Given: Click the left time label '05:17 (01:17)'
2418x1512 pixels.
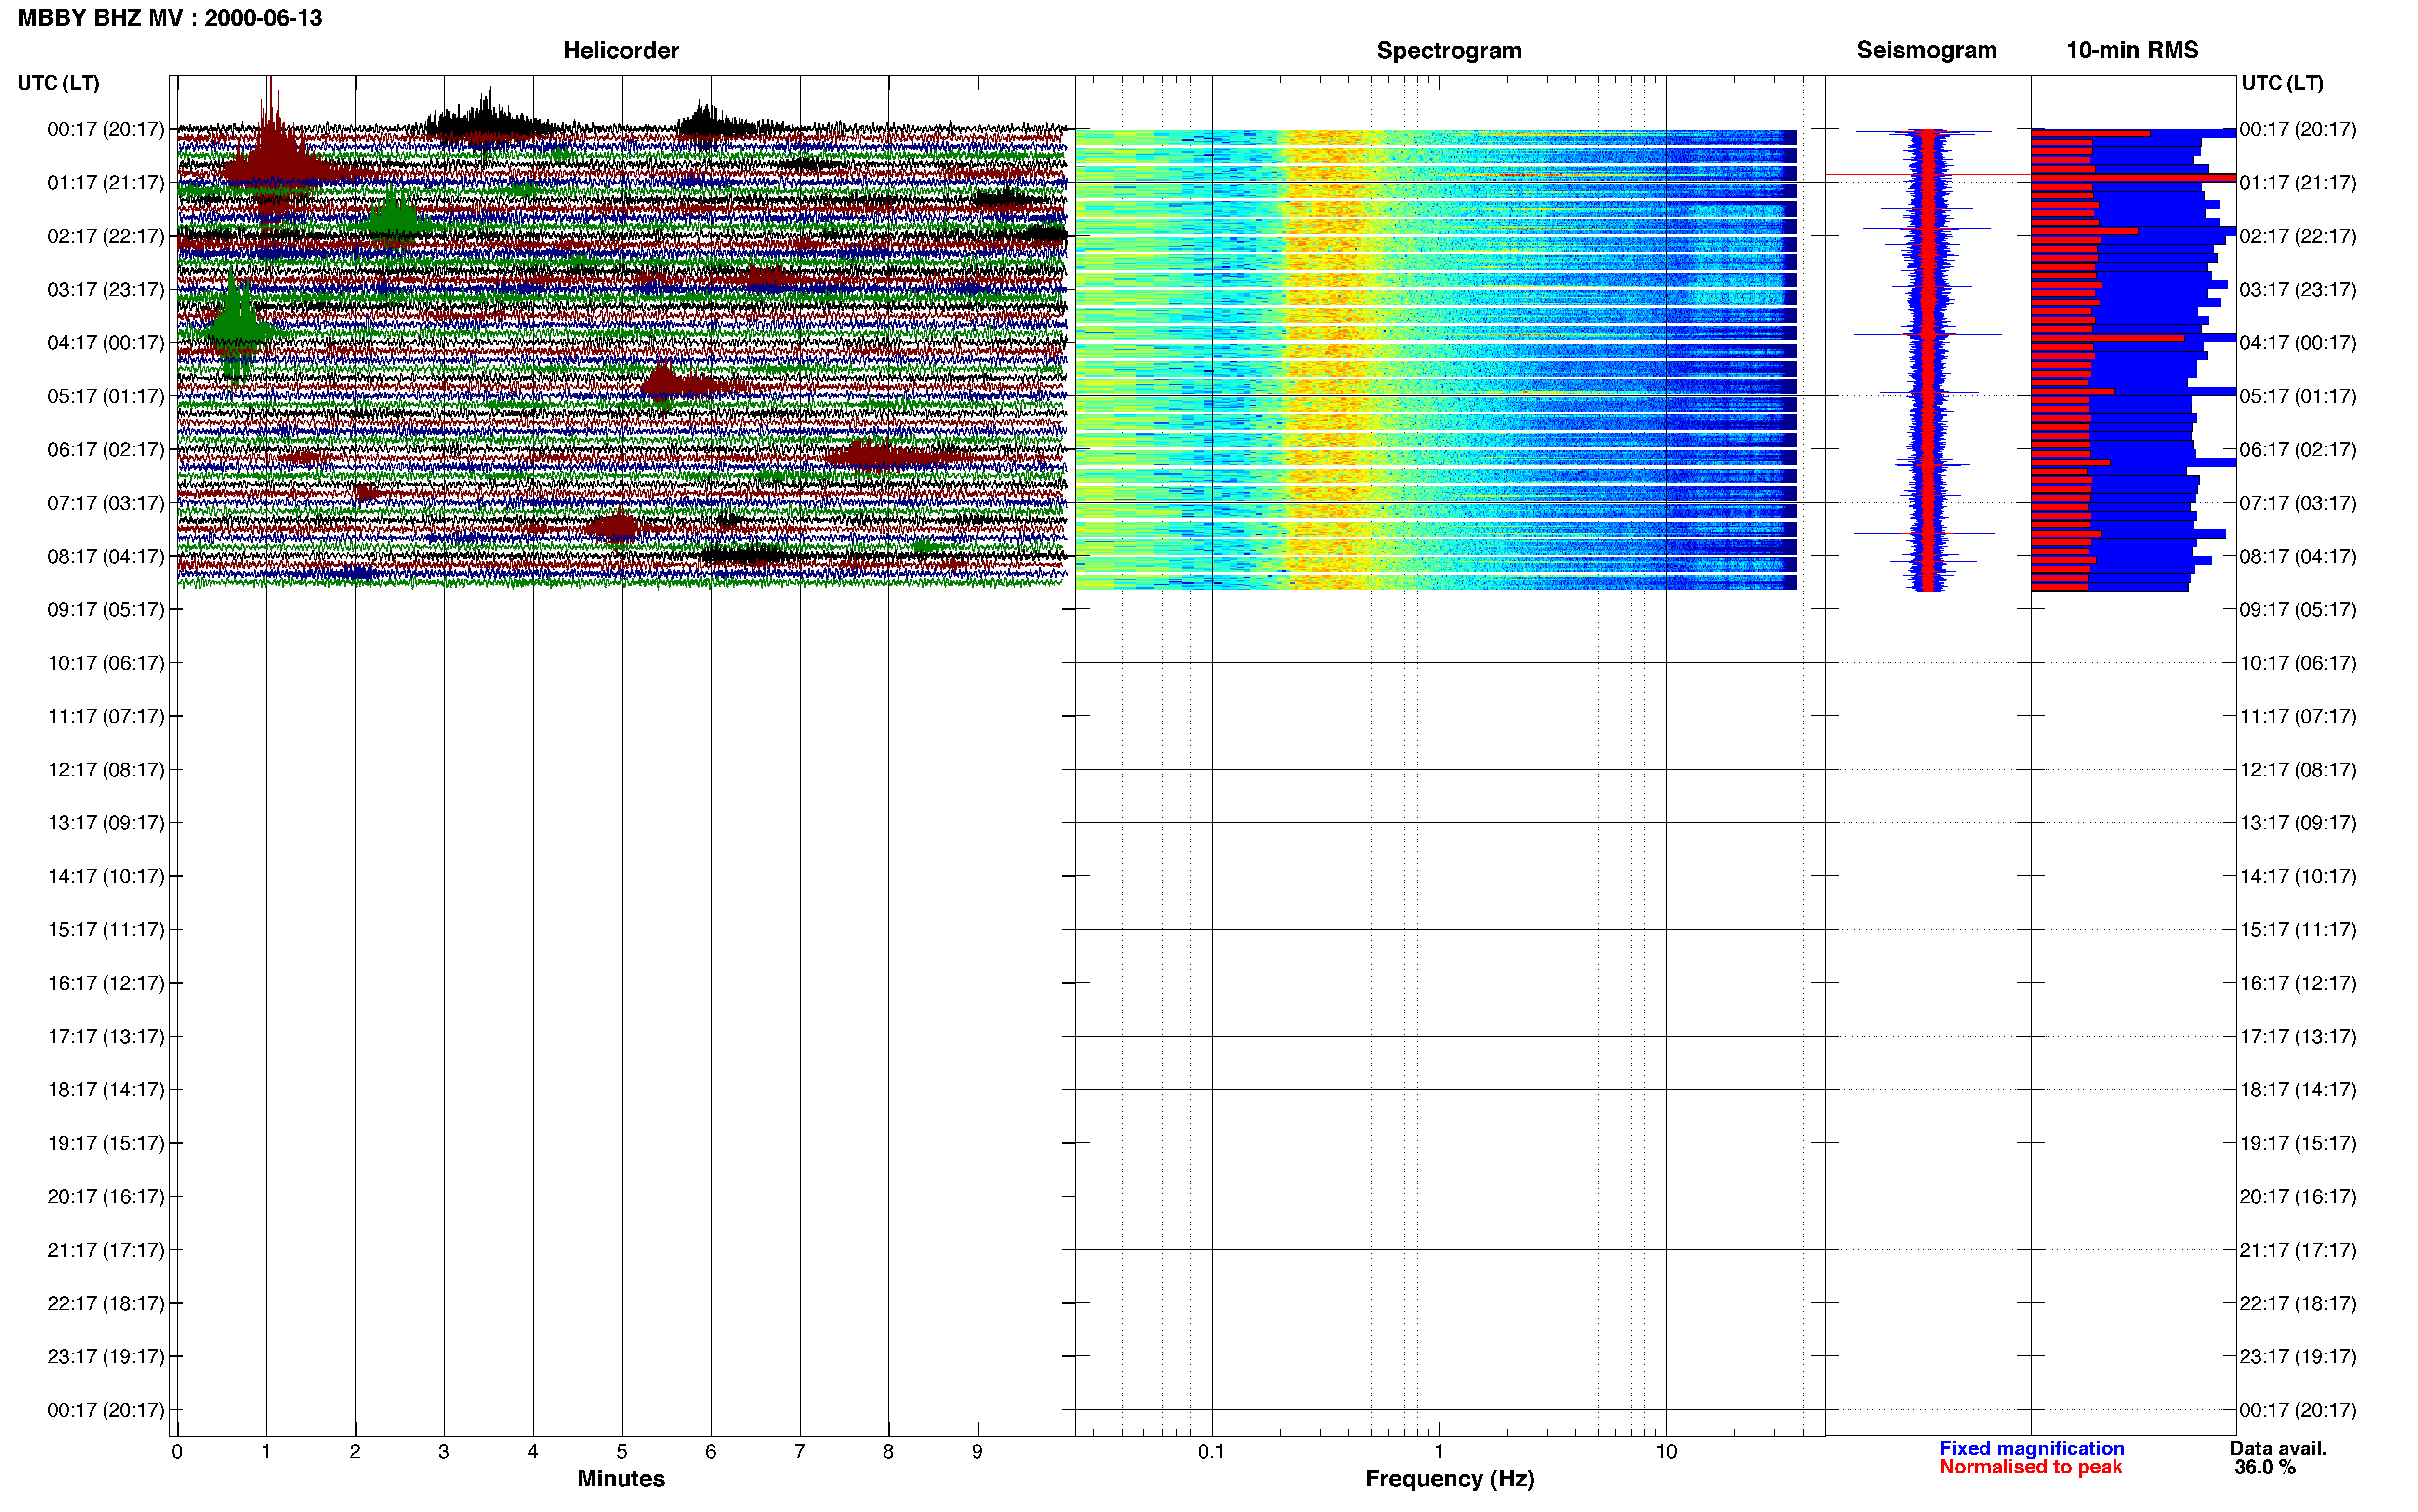Looking at the screenshot, I should (105, 396).
